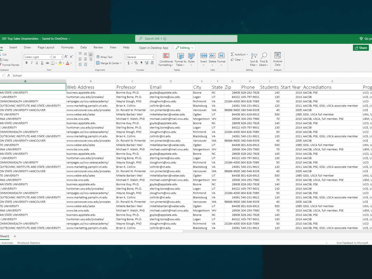Apply percent style
Screen dimensions: 372x279
(136, 63)
